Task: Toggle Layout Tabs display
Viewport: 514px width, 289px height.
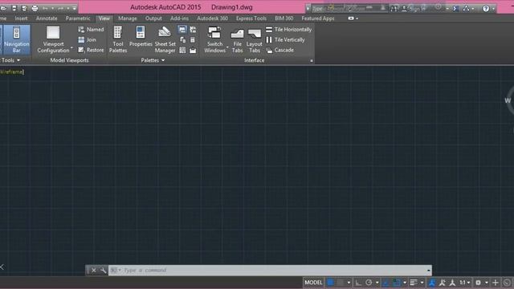Action: coord(255,40)
